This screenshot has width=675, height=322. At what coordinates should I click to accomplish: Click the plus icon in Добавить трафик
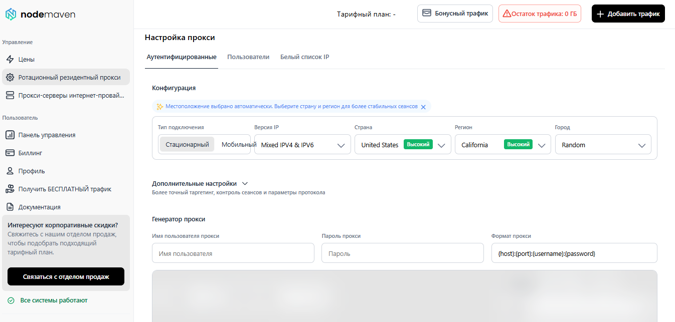pyautogui.click(x=600, y=14)
